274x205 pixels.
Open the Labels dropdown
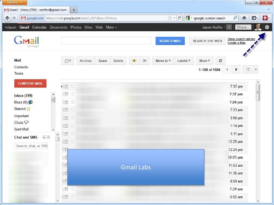(184, 61)
